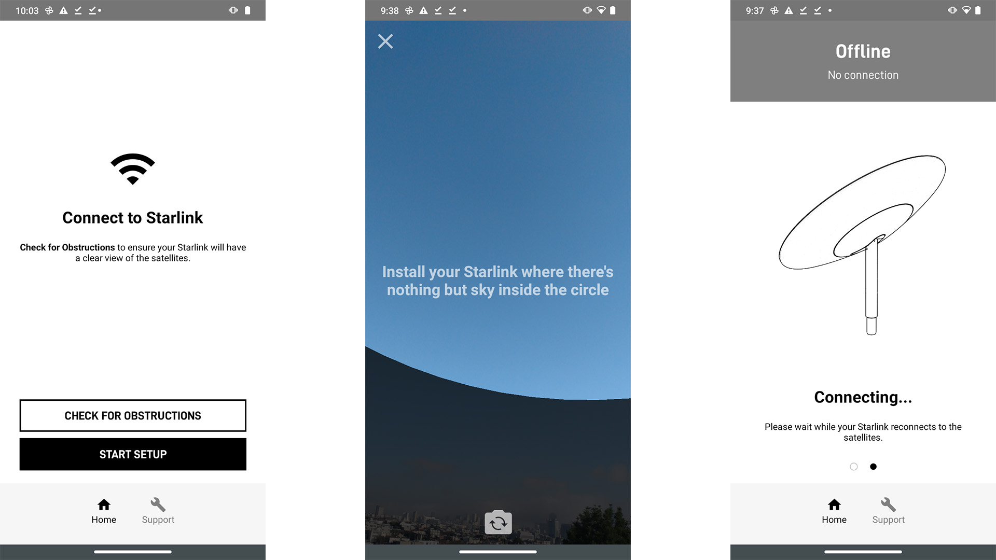
Task: Select the second filled page indicator dot
Action: tap(874, 467)
